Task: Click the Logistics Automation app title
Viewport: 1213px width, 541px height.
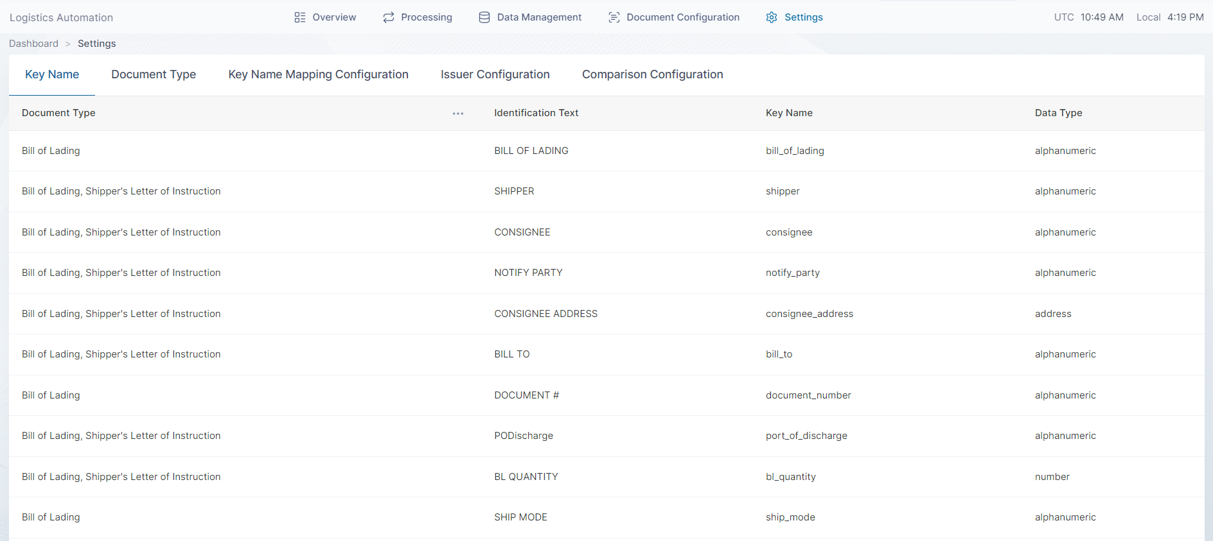Action: coord(61,18)
